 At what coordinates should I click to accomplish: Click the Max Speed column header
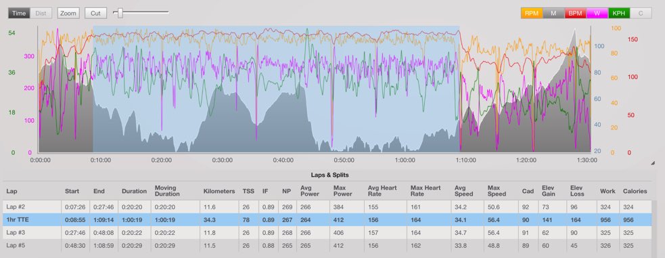point(497,191)
